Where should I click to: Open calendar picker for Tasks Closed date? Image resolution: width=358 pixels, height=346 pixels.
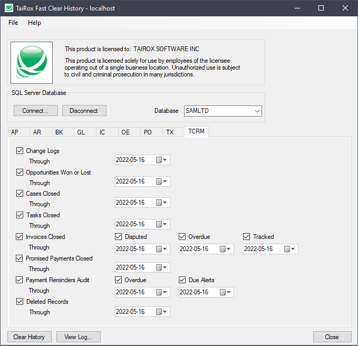(161, 224)
